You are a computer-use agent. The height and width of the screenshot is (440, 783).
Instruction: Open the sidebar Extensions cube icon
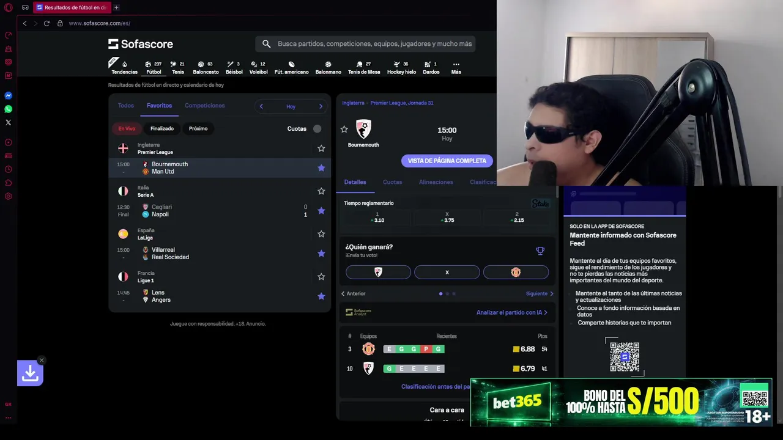9,183
